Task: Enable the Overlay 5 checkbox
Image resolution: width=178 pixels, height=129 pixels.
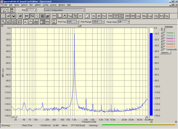Action: 164,44
